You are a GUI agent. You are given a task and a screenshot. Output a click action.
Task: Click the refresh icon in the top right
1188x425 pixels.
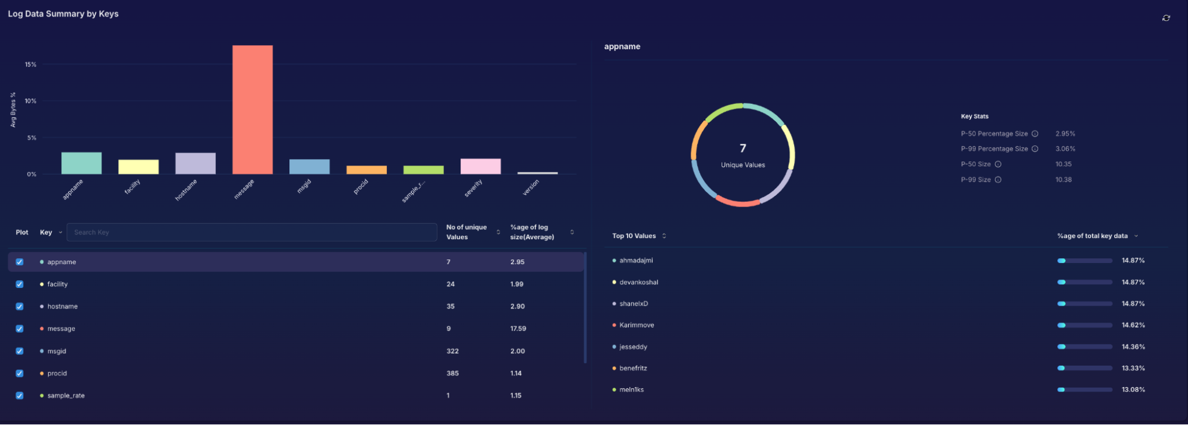[1166, 18]
